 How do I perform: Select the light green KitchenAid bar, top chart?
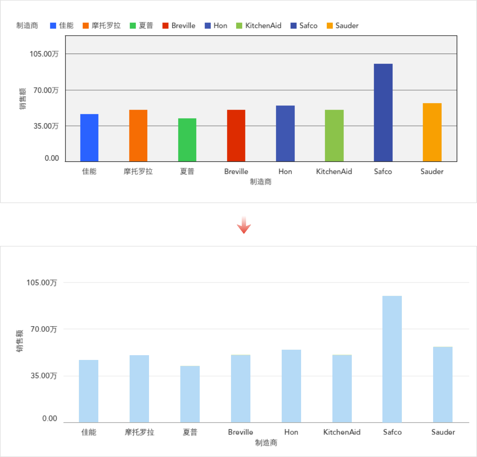point(334,136)
